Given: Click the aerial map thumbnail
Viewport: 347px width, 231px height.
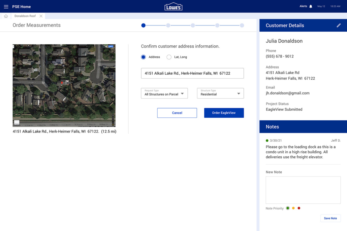Looking at the screenshot, I should [64, 85].
